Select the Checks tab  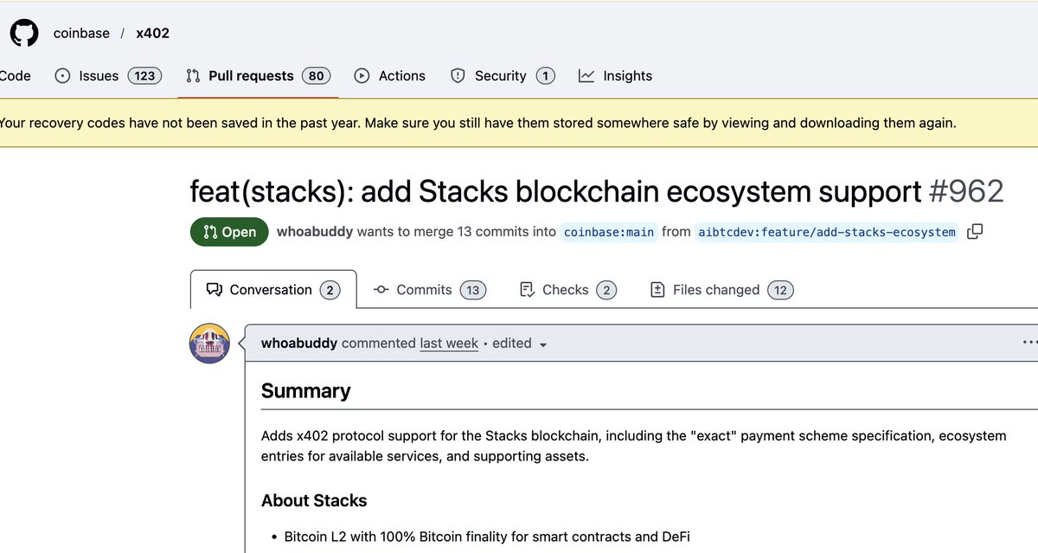568,290
